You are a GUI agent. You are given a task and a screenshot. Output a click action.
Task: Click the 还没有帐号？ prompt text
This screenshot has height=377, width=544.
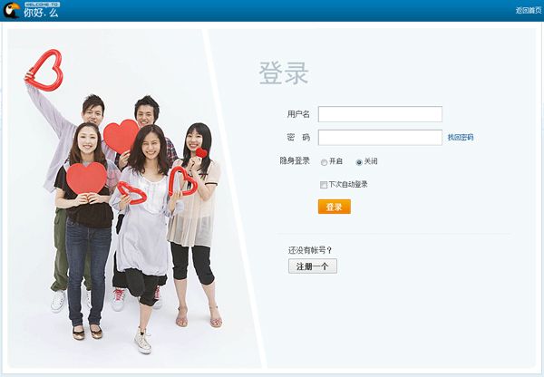tap(310, 250)
